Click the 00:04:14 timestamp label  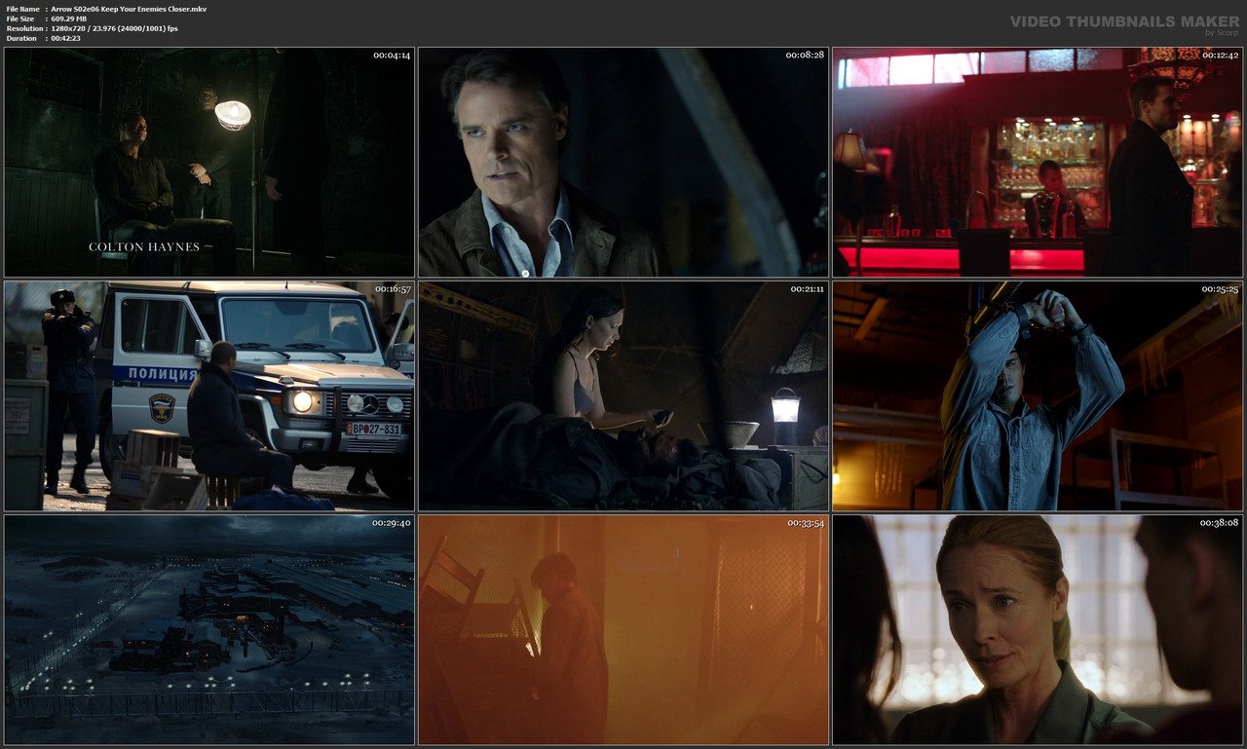(392, 56)
